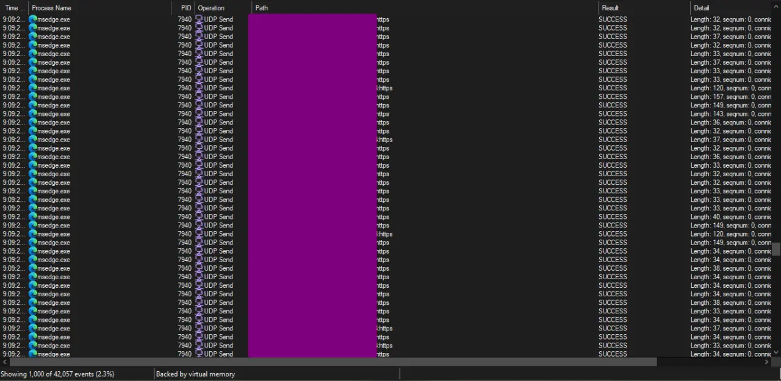This screenshot has width=781, height=381.
Task: Select the detail cell reading Length: 40
Action: pos(731,216)
